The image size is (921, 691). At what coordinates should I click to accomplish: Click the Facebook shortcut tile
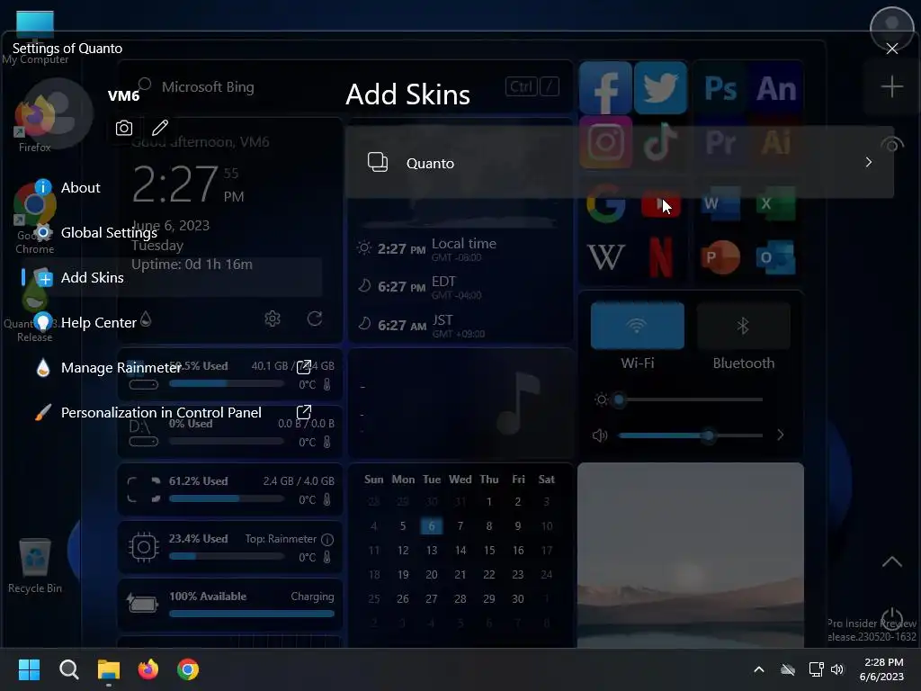coord(605,88)
